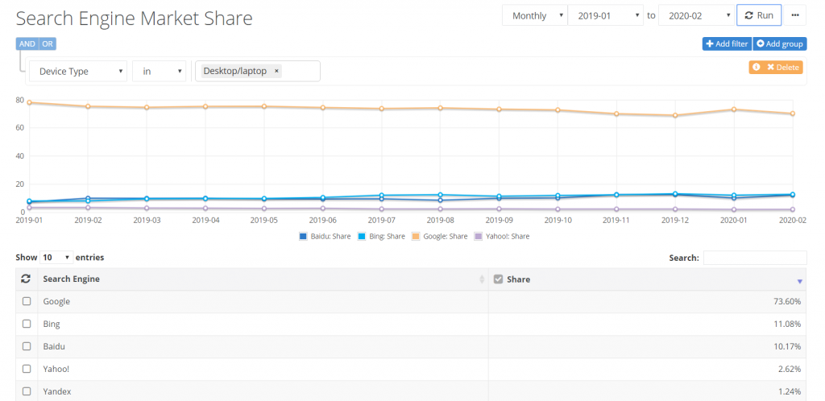Toggle the Yahoo!: Share legend swatch
The width and height of the screenshot is (825, 401).
(479, 237)
